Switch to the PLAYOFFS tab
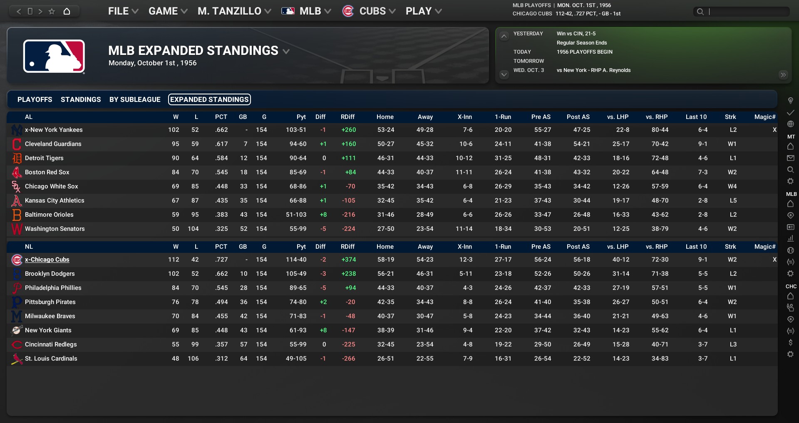 (x=35, y=99)
